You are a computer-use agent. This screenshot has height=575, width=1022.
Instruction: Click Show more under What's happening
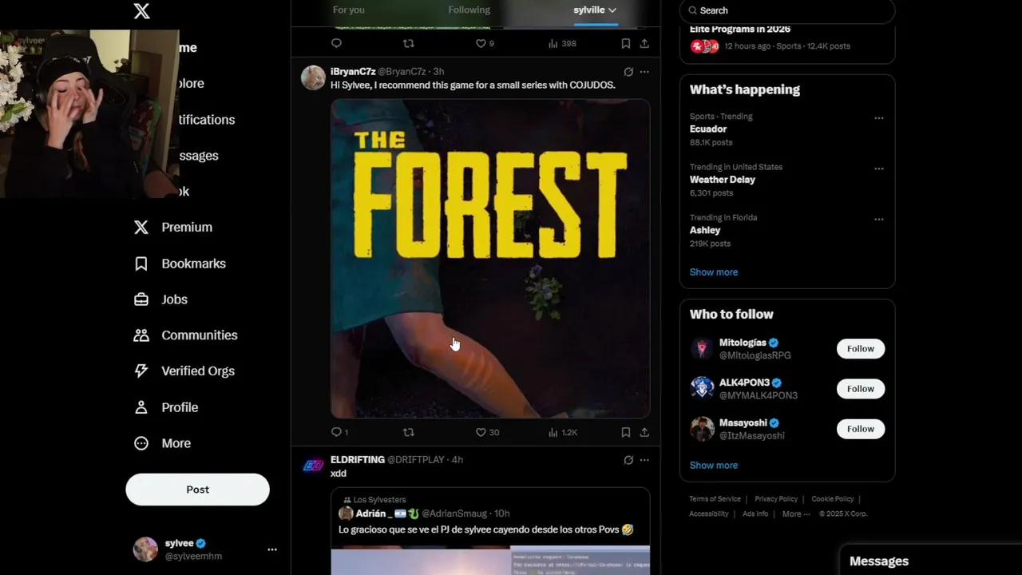click(714, 272)
